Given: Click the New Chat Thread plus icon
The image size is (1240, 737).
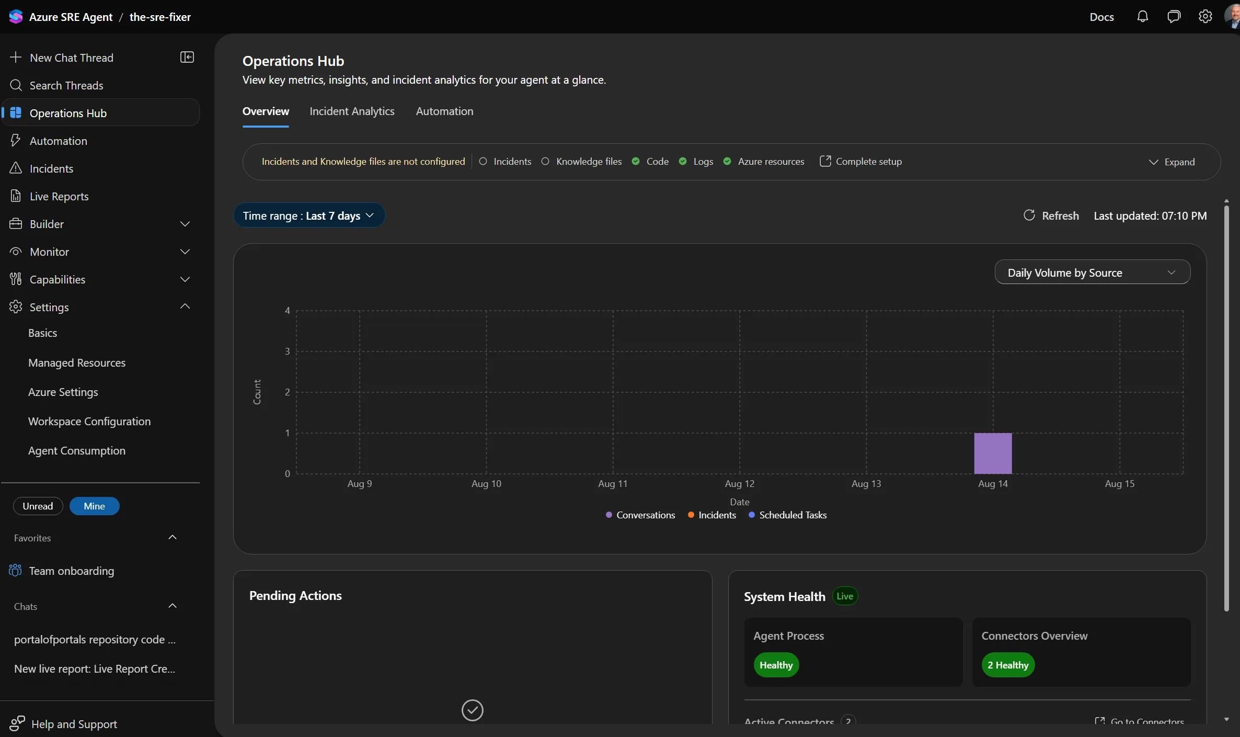Looking at the screenshot, I should pyautogui.click(x=16, y=57).
